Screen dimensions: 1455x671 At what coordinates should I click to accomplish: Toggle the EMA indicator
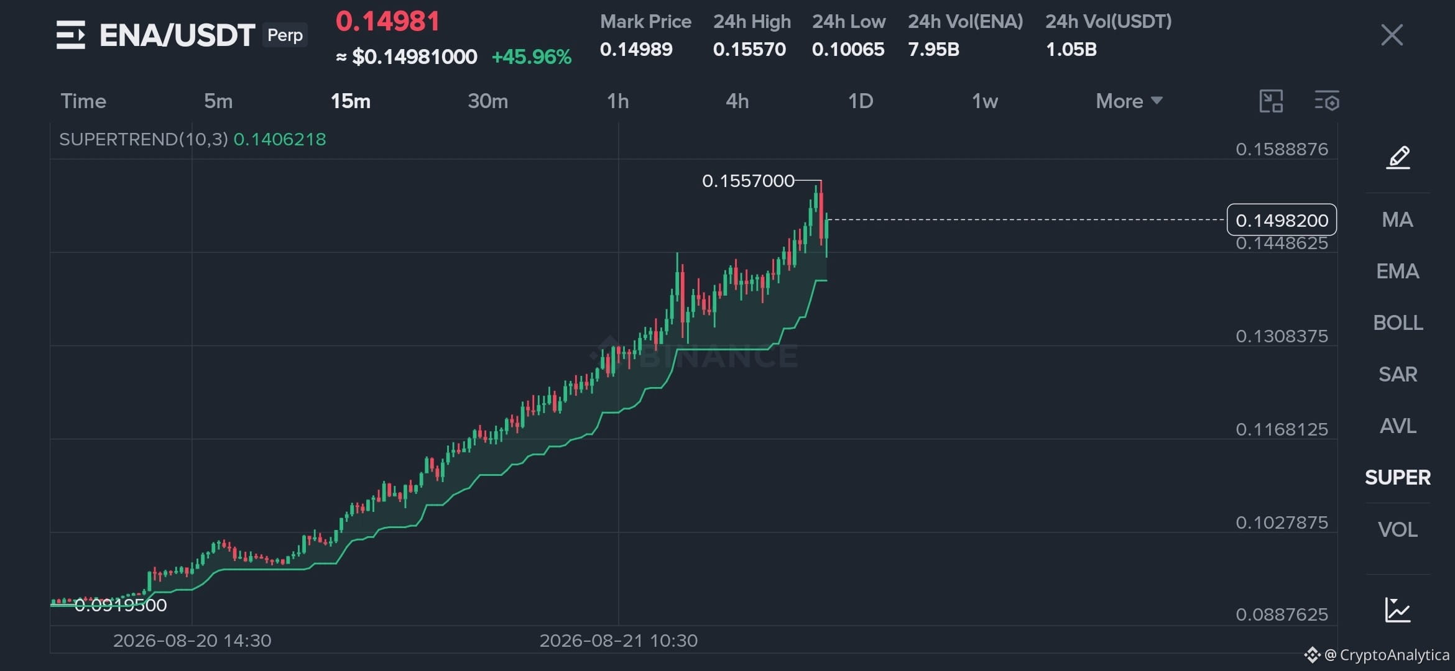(x=1398, y=272)
